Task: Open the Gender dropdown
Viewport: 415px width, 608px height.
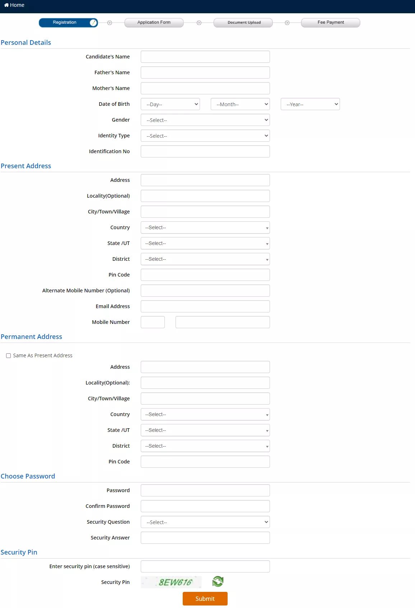Action: point(205,120)
